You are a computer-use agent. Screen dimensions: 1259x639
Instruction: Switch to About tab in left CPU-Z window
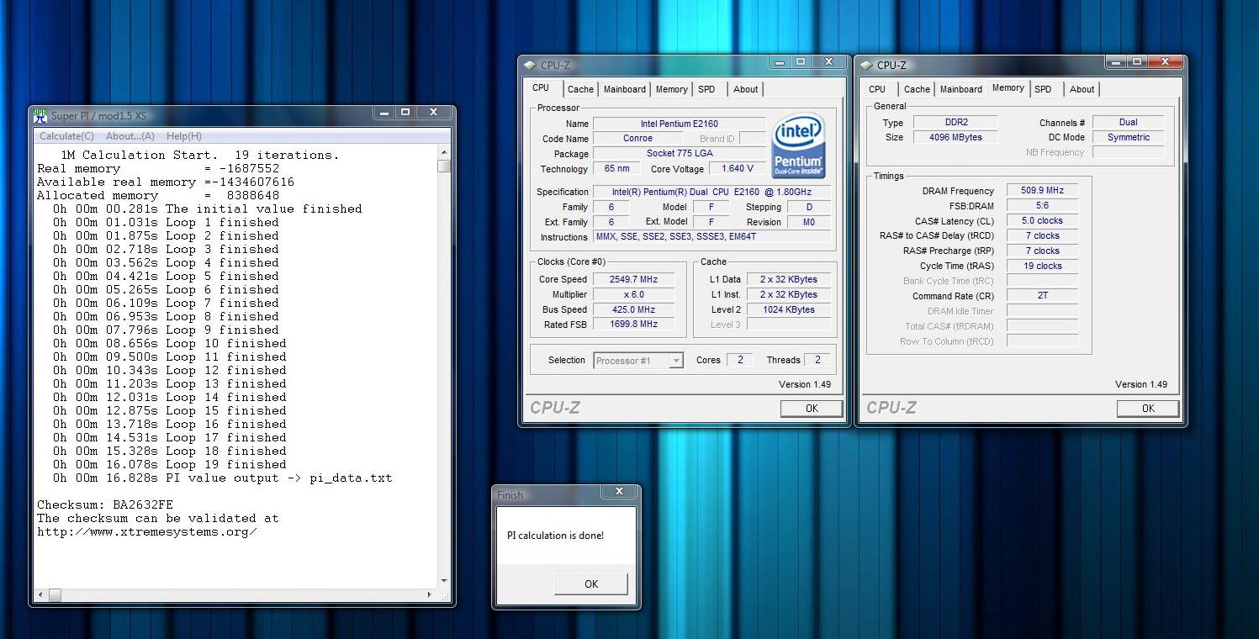[745, 89]
